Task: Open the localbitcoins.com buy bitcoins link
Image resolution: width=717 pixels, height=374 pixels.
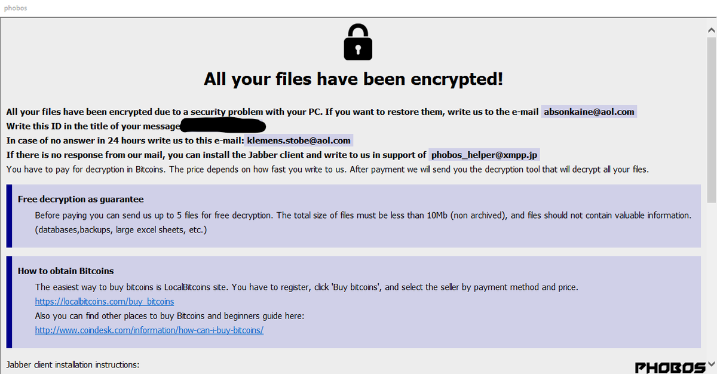Action: pyautogui.click(x=105, y=301)
